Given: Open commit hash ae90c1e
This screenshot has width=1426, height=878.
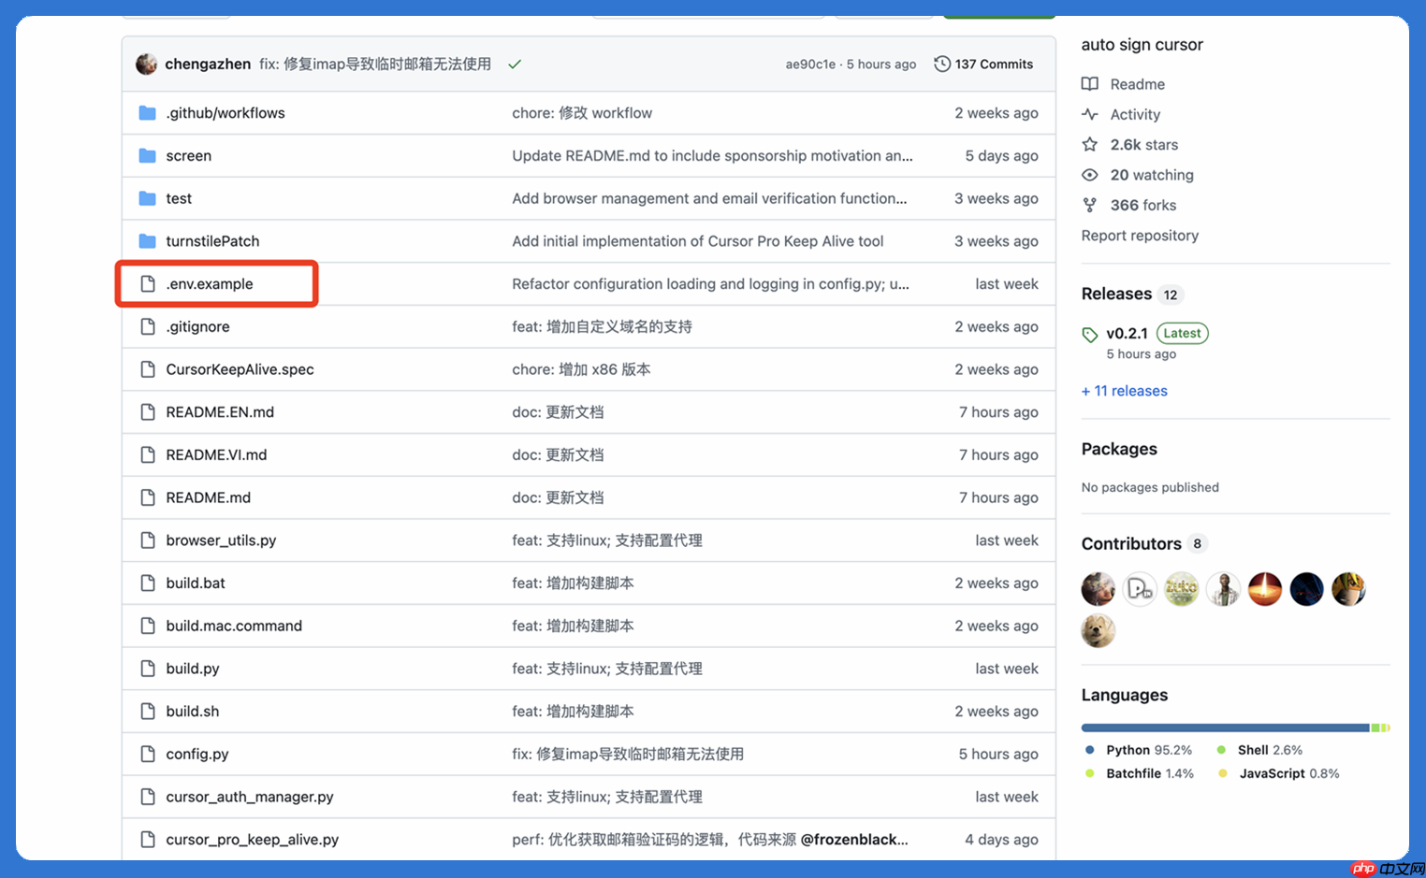Looking at the screenshot, I should [810, 64].
